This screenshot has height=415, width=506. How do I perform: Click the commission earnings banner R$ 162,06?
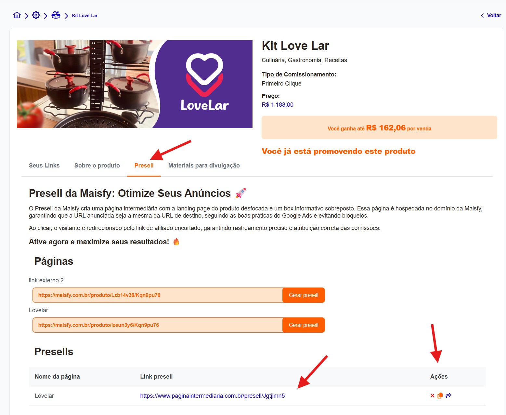(379, 127)
